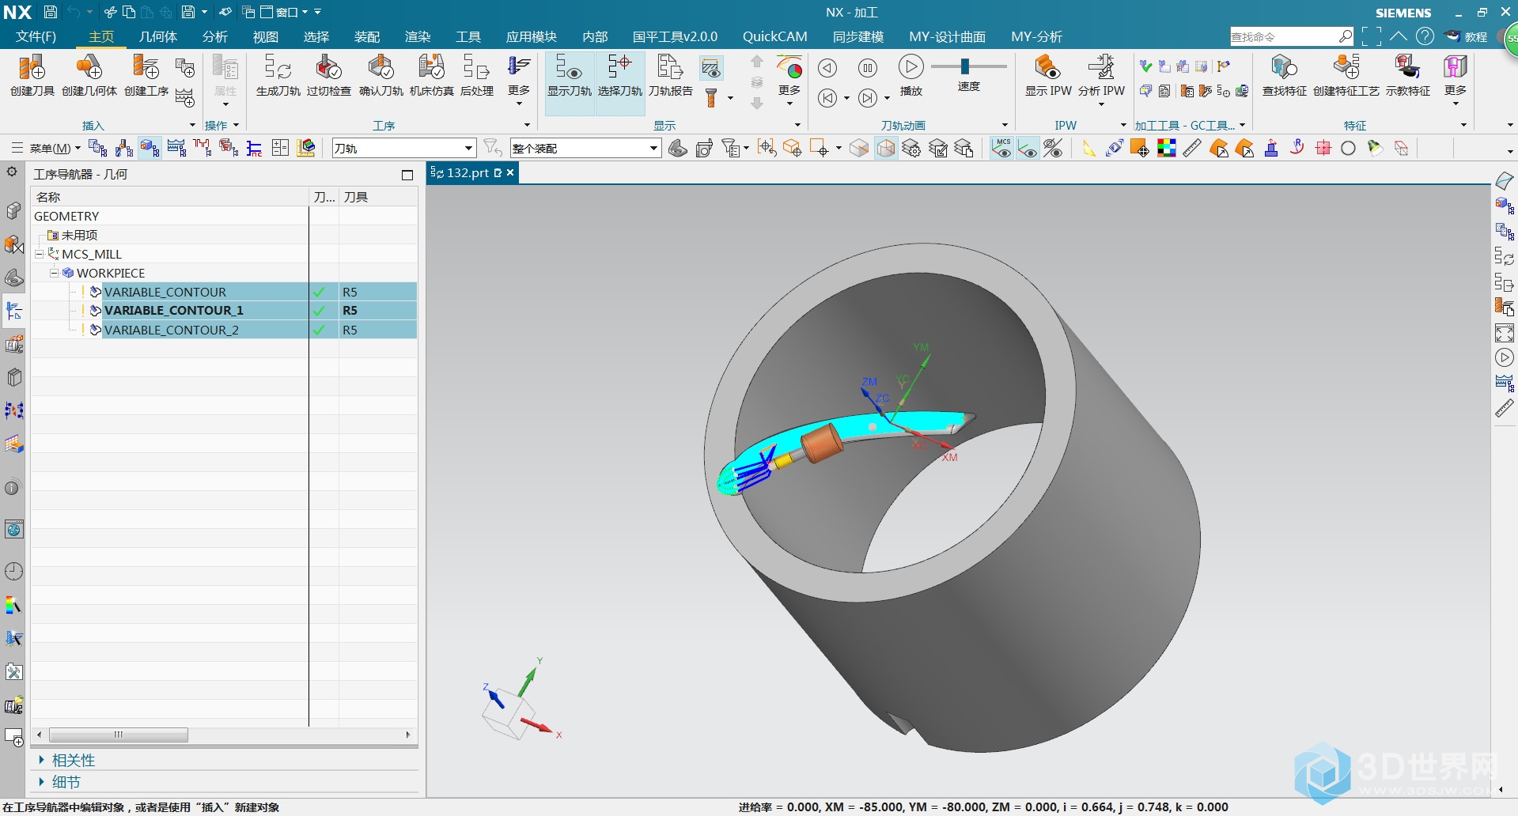1518x816 pixels.
Task: Switch to the 几何体 ribbon tab
Action: pos(158,37)
